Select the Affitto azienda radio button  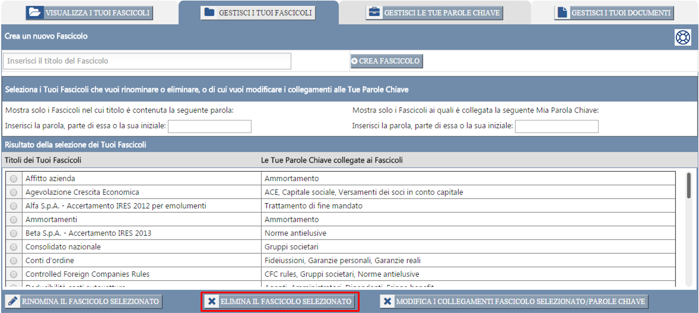coord(14,179)
